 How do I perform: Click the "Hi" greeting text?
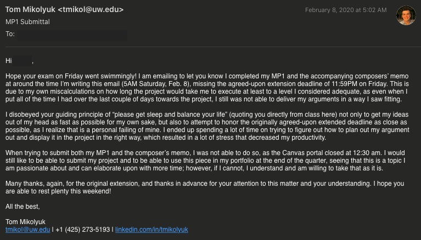point(9,60)
